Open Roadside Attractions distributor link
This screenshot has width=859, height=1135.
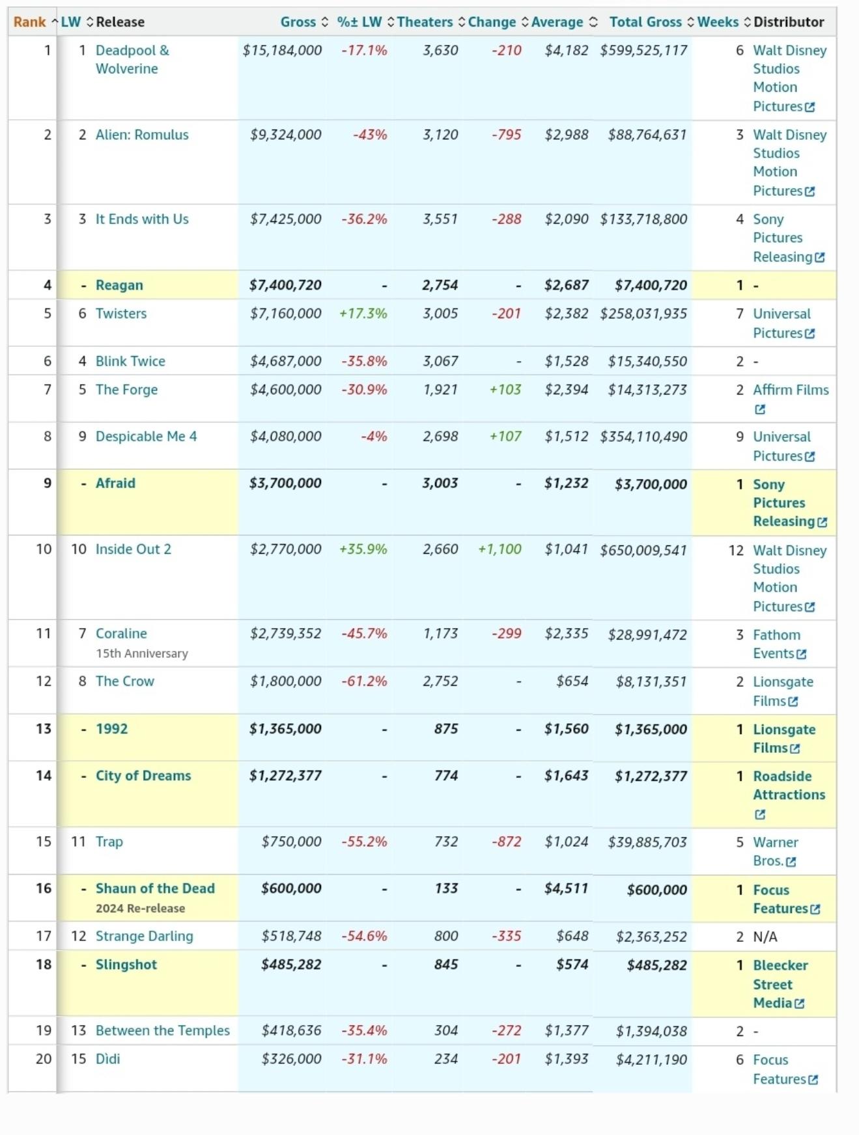point(789,786)
